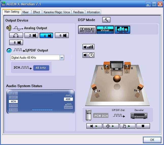Image resolution: width=164 pixels, height=145 pixels.
Task: Switch to the Main Setting tab
Action: point(12,12)
